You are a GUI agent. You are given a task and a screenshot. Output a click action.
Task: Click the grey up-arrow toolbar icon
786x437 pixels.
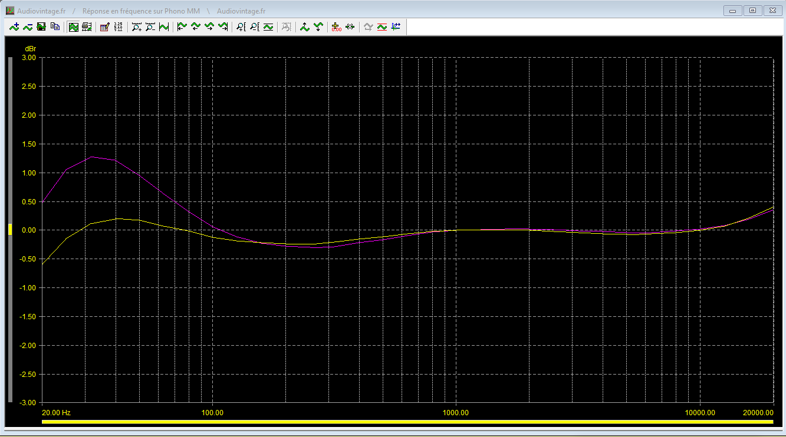[x=368, y=27]
